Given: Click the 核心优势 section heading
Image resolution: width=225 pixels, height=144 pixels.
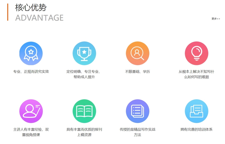Looking at the screenshot, I should (x=31, y=8).
